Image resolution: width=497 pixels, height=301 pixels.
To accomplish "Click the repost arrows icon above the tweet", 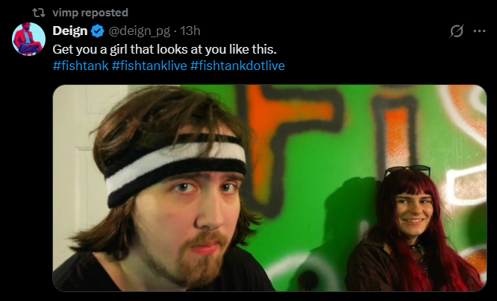I will click(x=39, y=13).
